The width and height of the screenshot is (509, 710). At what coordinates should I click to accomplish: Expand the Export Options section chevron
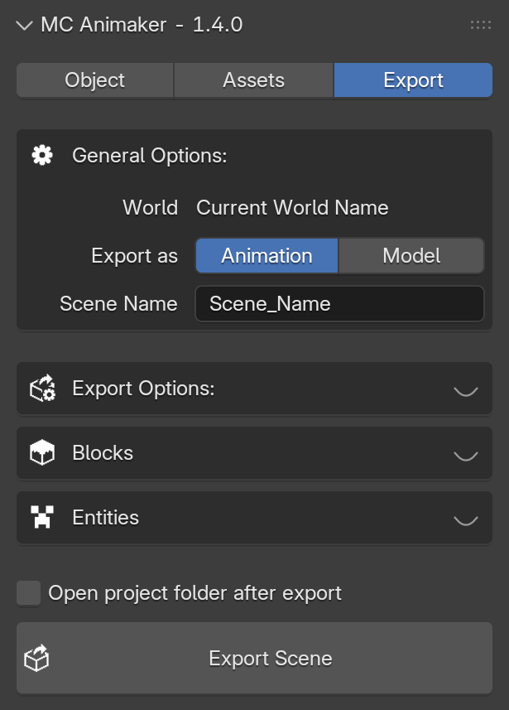(466, 390)
